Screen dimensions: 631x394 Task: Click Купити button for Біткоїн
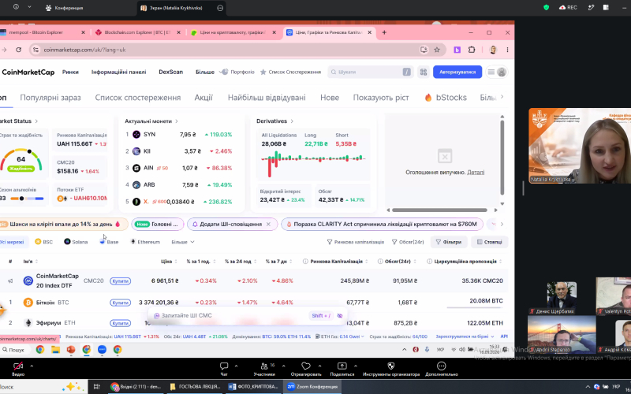point(121,303)
